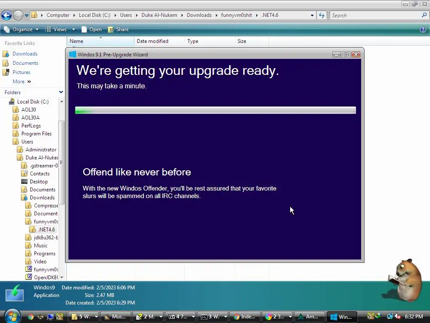Open the Downloads favorite link
The image size is (430, 323).
click(25, 54)
